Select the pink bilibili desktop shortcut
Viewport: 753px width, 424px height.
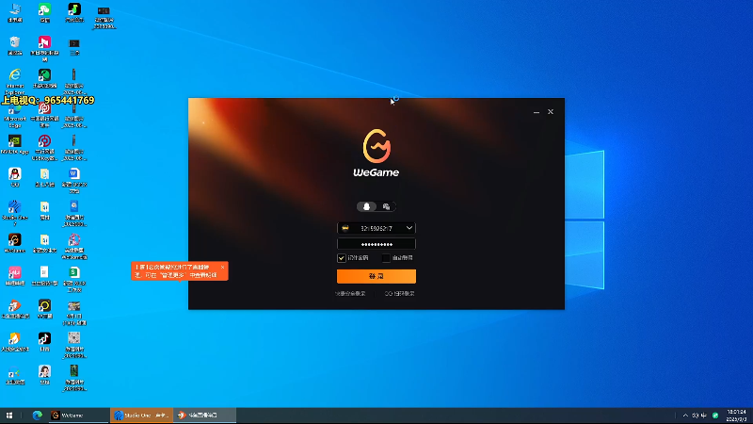click(x=15, y=275)
